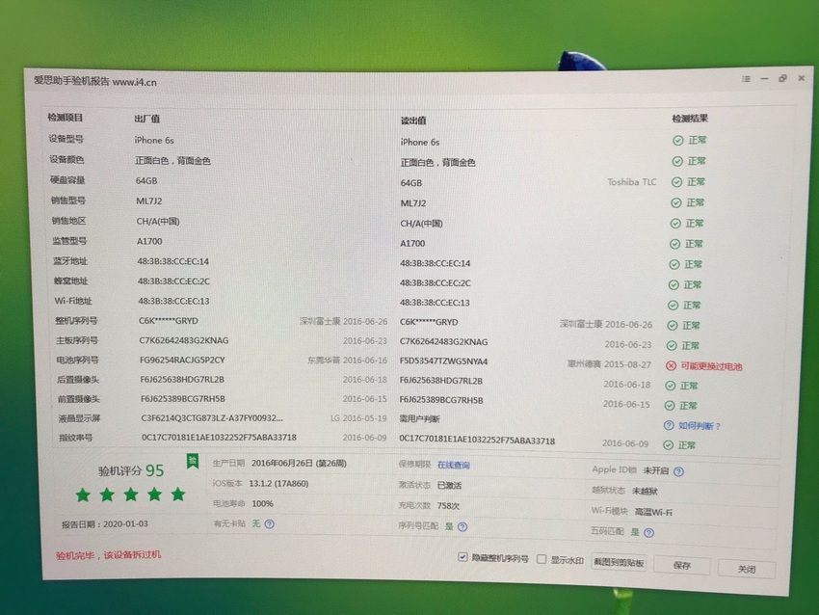819x615 pixels.
Task: Click factory Bluetooth address 48:3B:38:CC:EC:14
Action: point(172,261)
